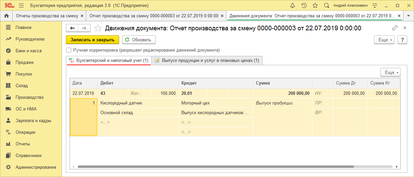Open the top Еще dropdown menu

(x=384, y=40)
